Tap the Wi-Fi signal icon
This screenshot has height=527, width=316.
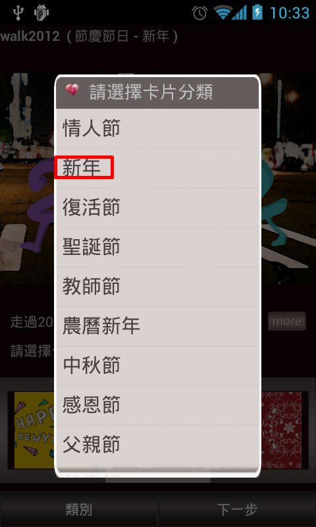[222, 13]
